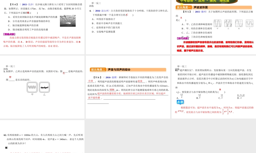Click option B 分贝是用来表示声音强弱等级的单位
Image resolution: width=256 pixels, height=153 pixels.
pos(29,21)
